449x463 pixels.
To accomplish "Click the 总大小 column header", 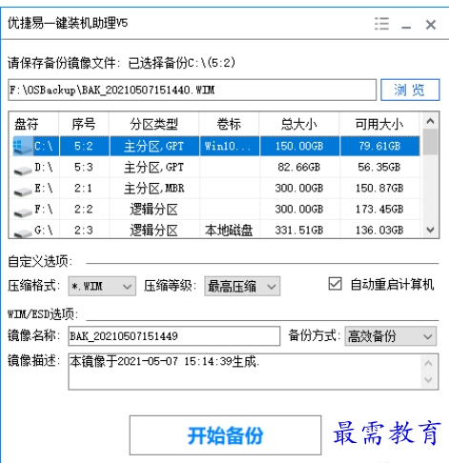I will [x=299, y=124].
